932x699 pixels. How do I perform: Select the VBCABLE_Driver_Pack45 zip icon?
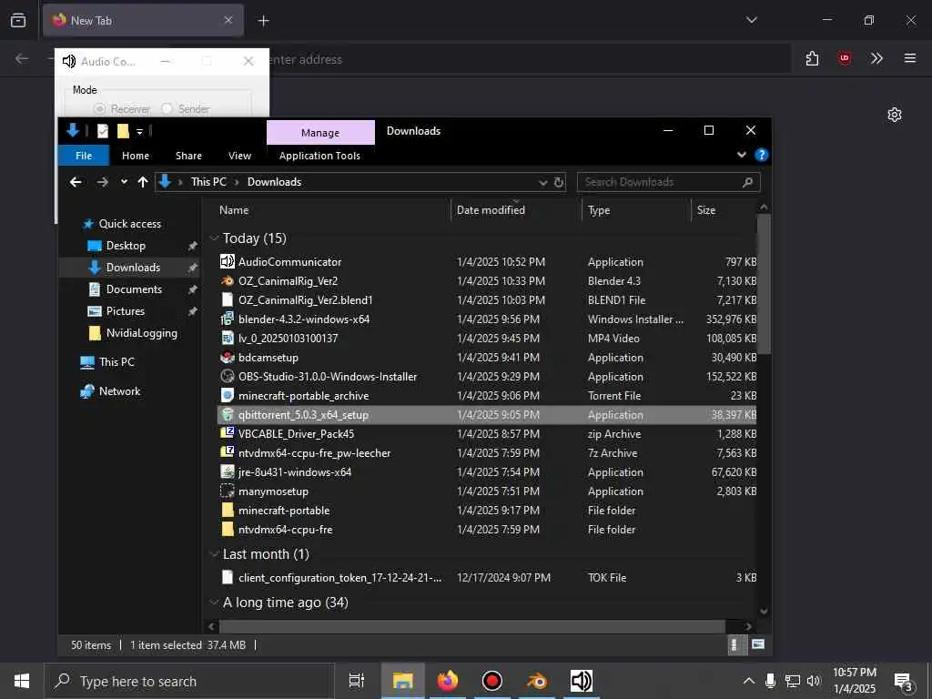(227, 433)
